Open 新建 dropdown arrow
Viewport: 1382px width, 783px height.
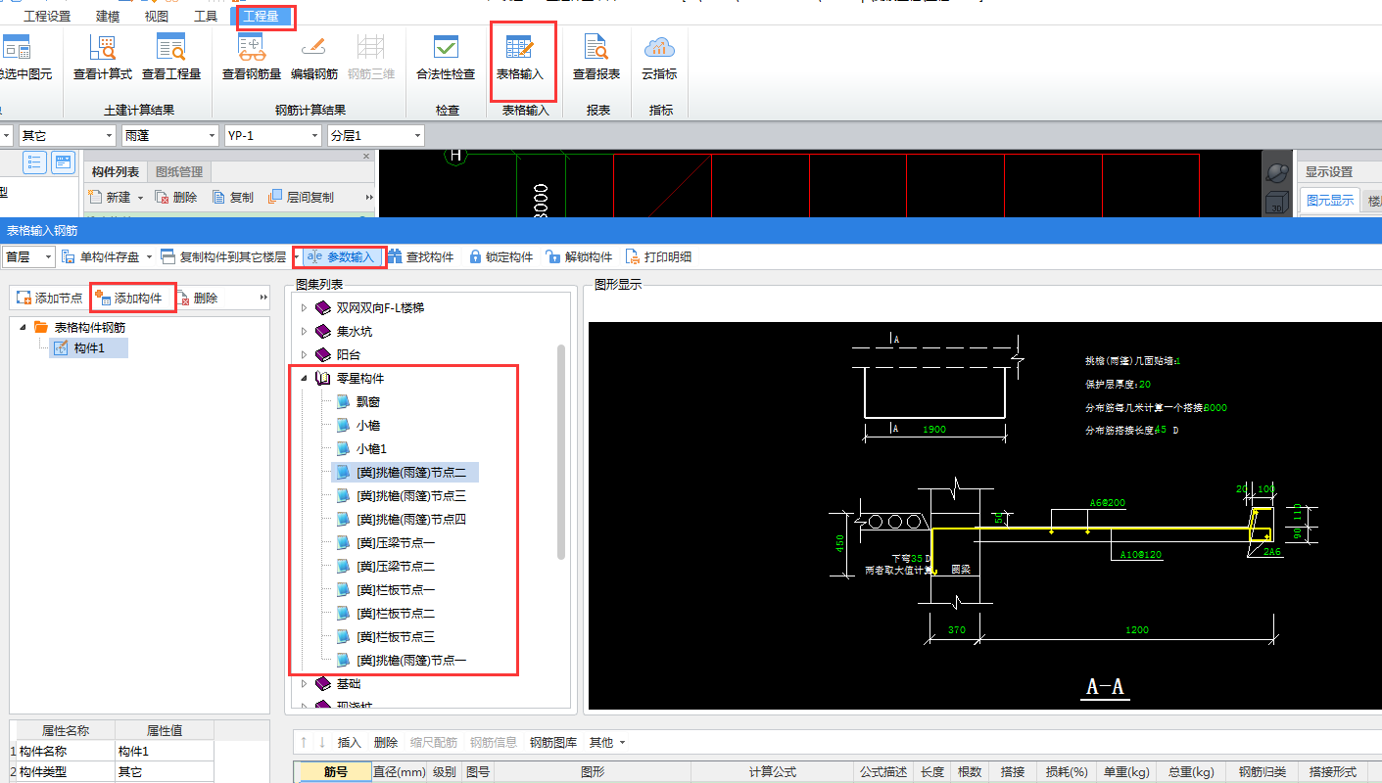click(x=140, y=198)
